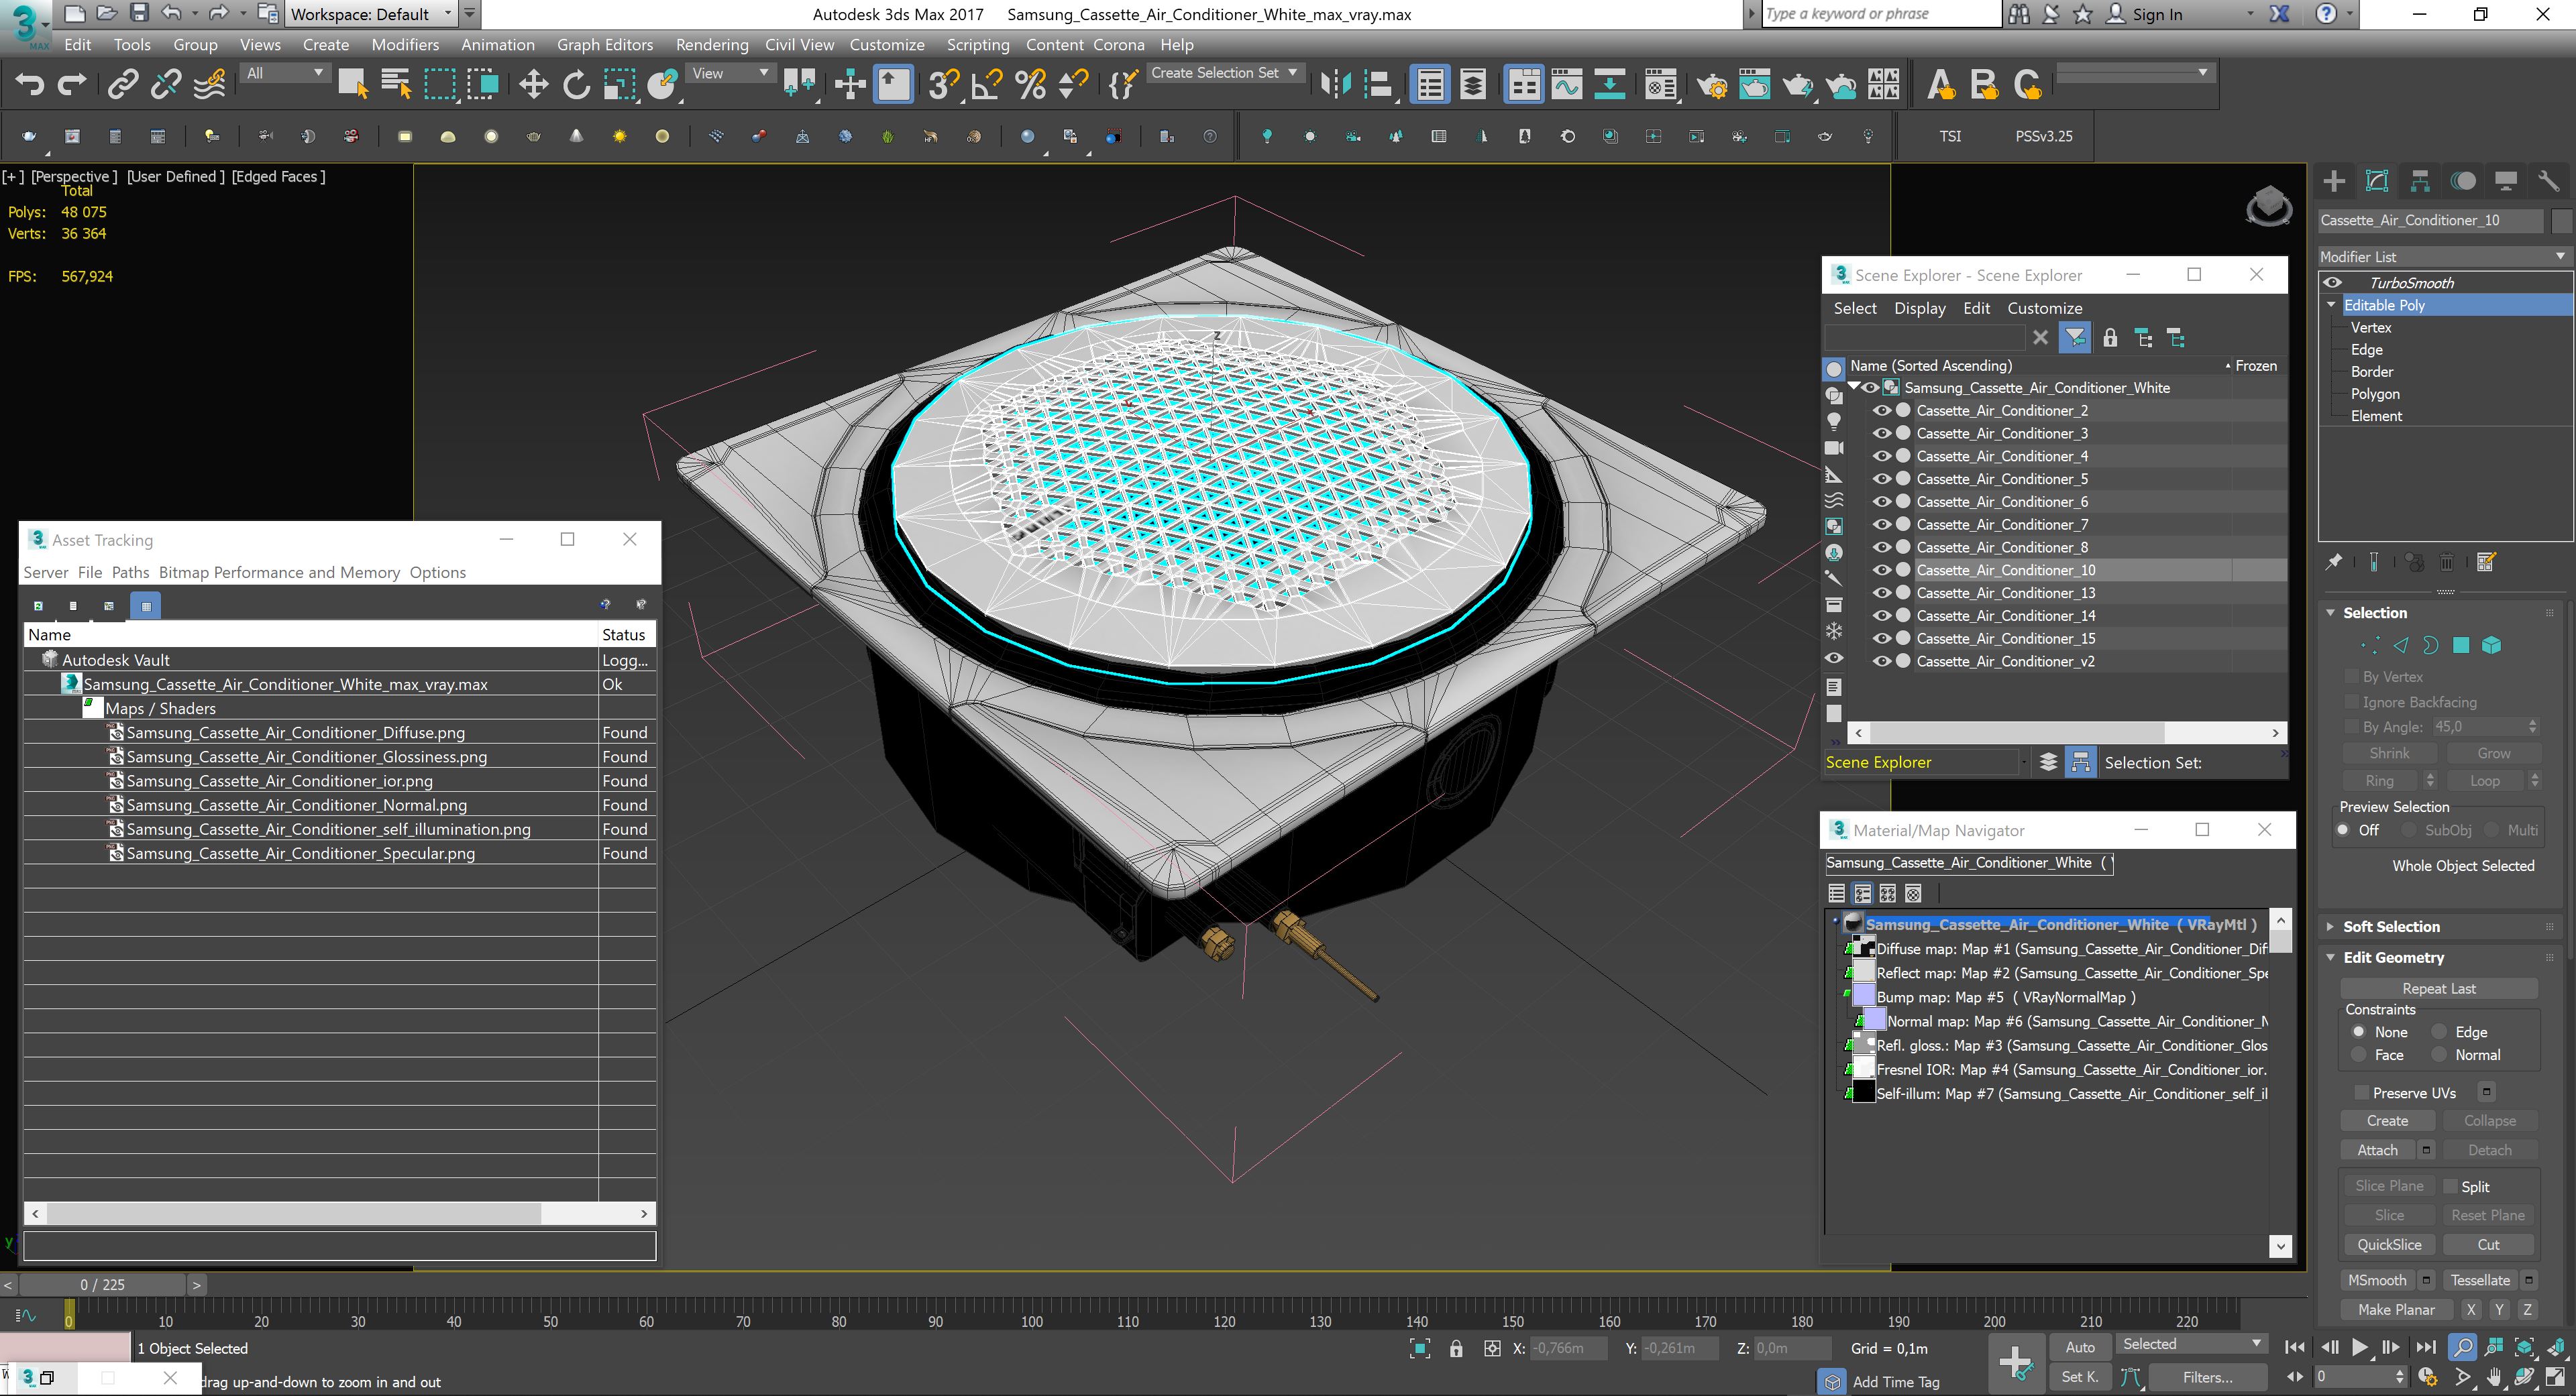The image size is (2576, 1396).
Task: Toggle the Percent Snap tool
Action: [1030, 85]
